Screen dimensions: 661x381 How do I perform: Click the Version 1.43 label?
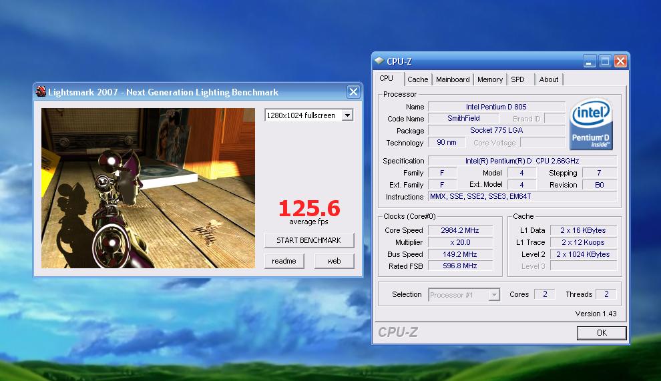[596, 314]
